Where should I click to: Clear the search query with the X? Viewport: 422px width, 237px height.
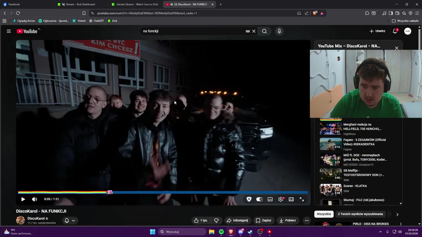click(254, 31)
